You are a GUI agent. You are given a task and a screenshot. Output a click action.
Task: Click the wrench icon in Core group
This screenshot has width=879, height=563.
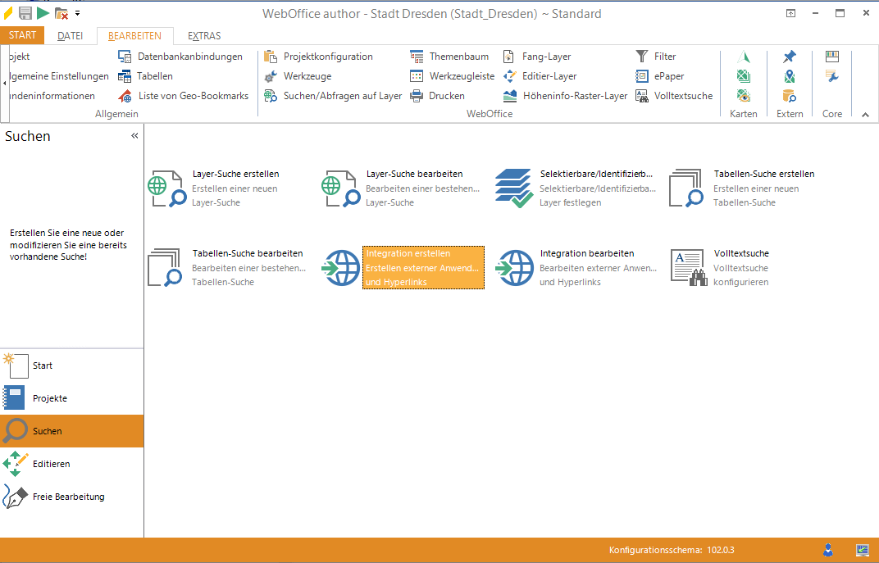[x=832, y=76]
